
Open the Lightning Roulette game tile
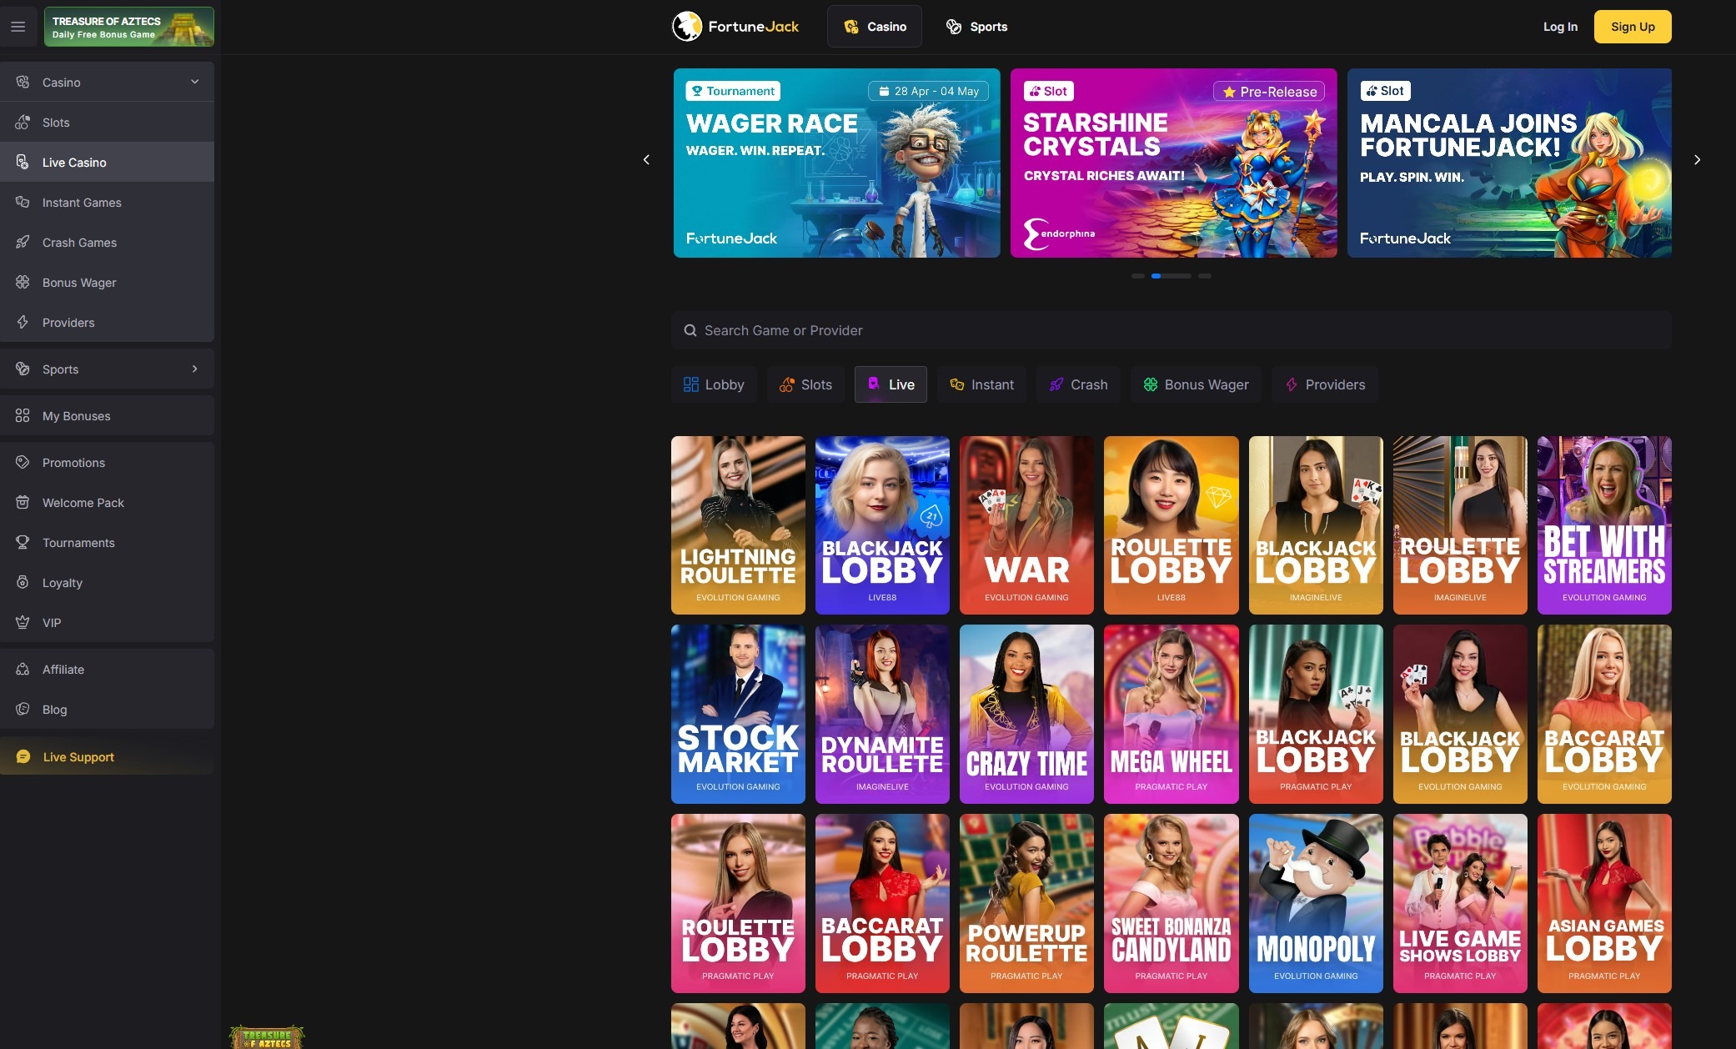738,525
